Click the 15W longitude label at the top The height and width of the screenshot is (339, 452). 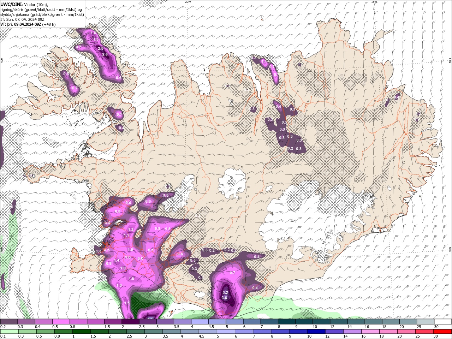click(374, 2)
